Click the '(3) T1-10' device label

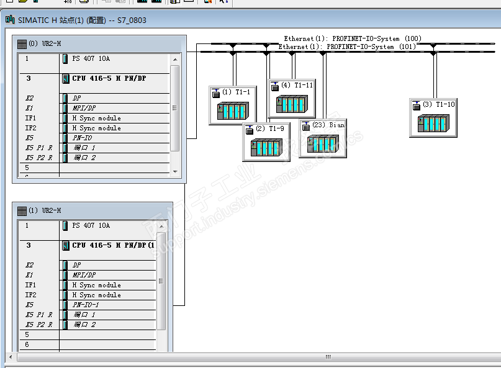[439, 104]
